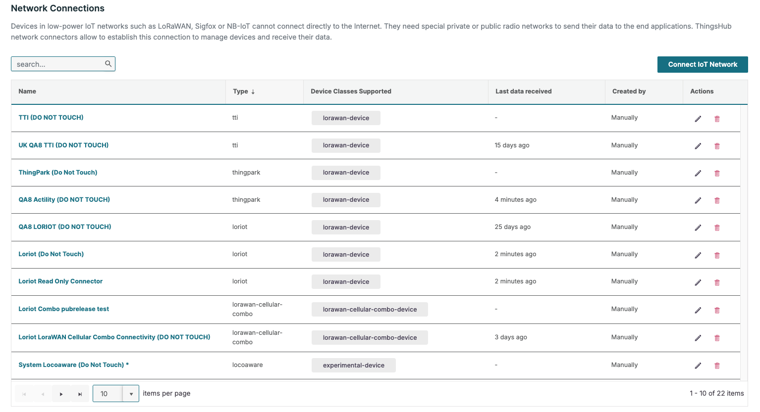
Task: Edit the Loriot Combo pubrelease test row
Action: pos(698,310)
